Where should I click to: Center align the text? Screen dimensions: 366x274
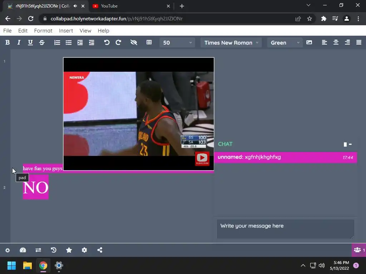click(x=336, y=42)
